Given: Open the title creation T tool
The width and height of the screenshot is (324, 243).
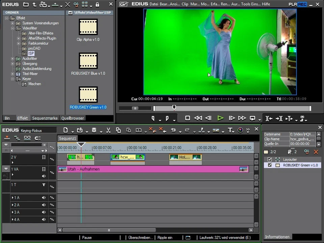Looking at the screenshot, I should point(230,130).
